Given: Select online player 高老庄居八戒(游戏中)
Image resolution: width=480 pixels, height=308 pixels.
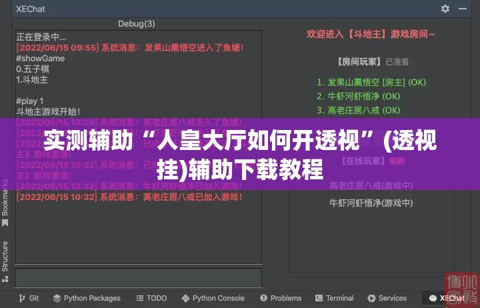Looking at the screenshot, I should point(371,185).
